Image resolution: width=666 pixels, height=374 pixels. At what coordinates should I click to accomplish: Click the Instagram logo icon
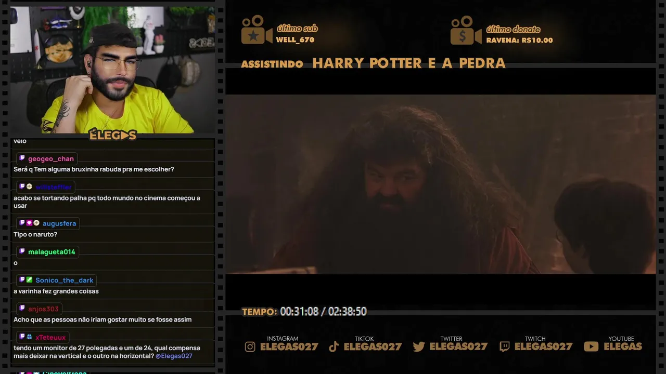pyautogui.click(x=250, y=346)
